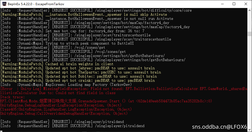
Task: Click the BepInEx console window icon
Action: click(x=4, y=4)
